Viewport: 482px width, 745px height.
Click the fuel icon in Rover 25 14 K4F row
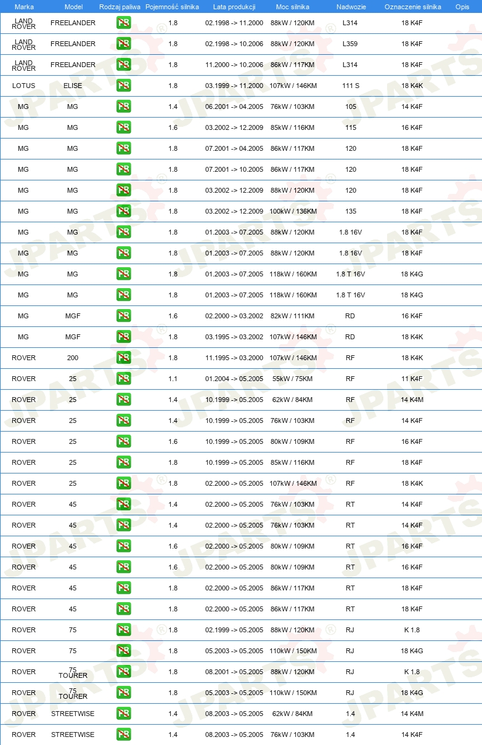pos(123,421)
